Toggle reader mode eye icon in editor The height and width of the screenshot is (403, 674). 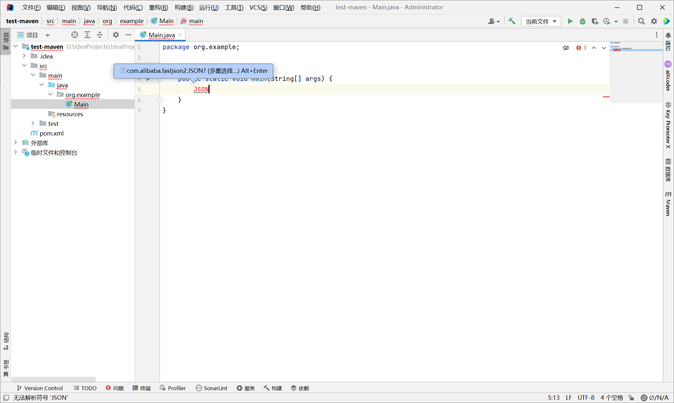click(x=566, y=48)
